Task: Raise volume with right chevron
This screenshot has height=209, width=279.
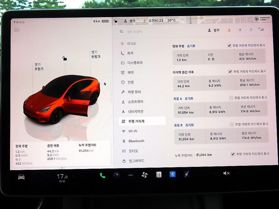Action: (x=238, y=173)
